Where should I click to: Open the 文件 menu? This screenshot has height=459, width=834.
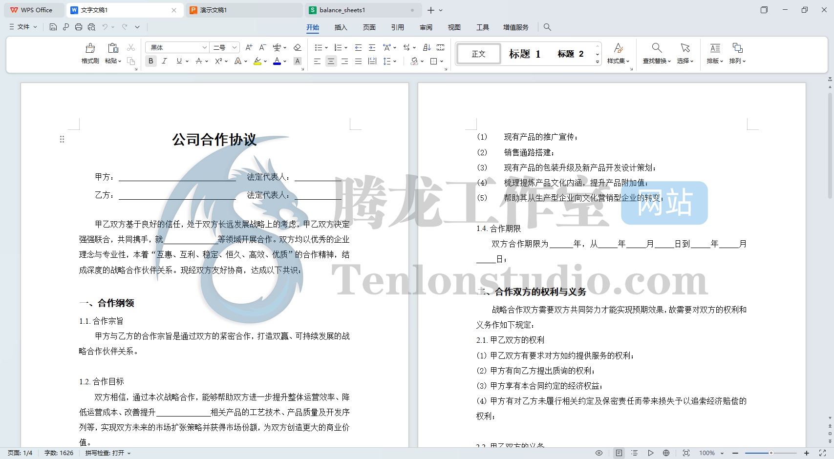(22, 27)
